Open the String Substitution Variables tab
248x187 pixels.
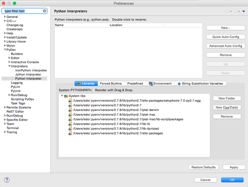coord(200,84)
